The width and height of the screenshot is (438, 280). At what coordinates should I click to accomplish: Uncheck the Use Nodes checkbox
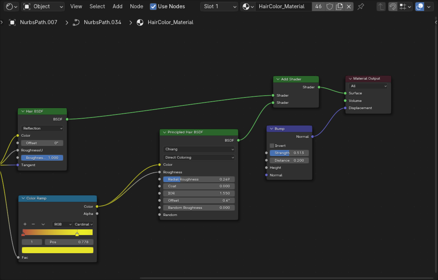153,6
